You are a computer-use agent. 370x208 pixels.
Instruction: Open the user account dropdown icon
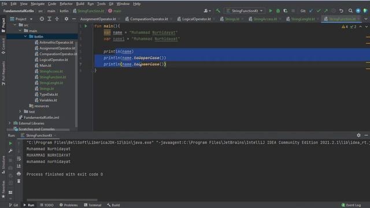(207, 11)
